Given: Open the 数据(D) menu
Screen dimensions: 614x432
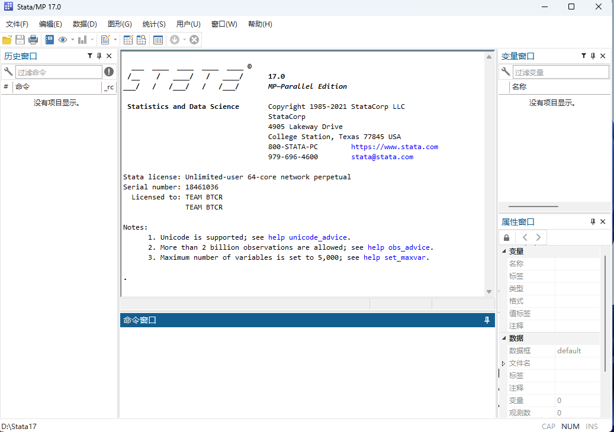Looking at the screenshot, I should (x=85, y=24).
